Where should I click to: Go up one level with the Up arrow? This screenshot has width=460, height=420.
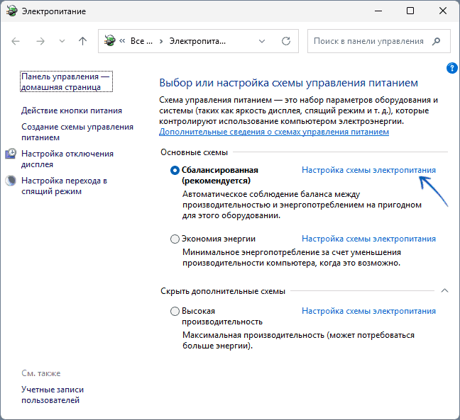[83, 41]
